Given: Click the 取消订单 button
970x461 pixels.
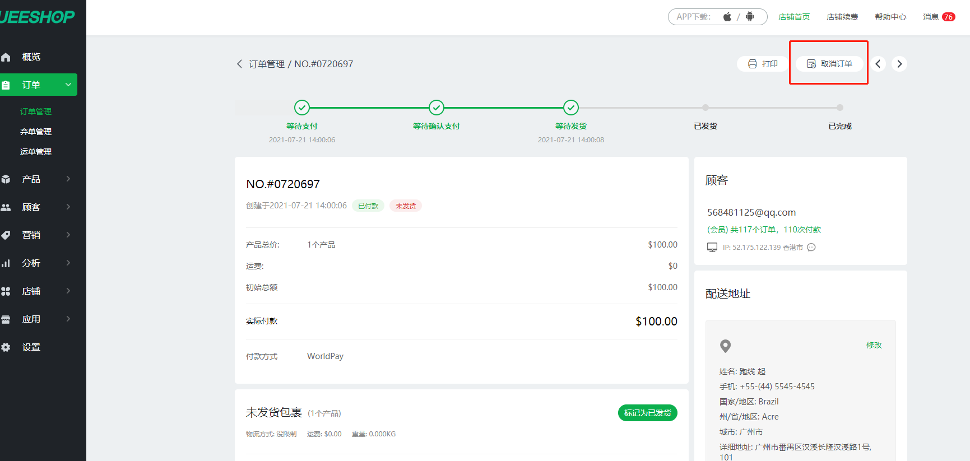Looking at the screenshot, I should pyautogui.click(x=829, y=64).
